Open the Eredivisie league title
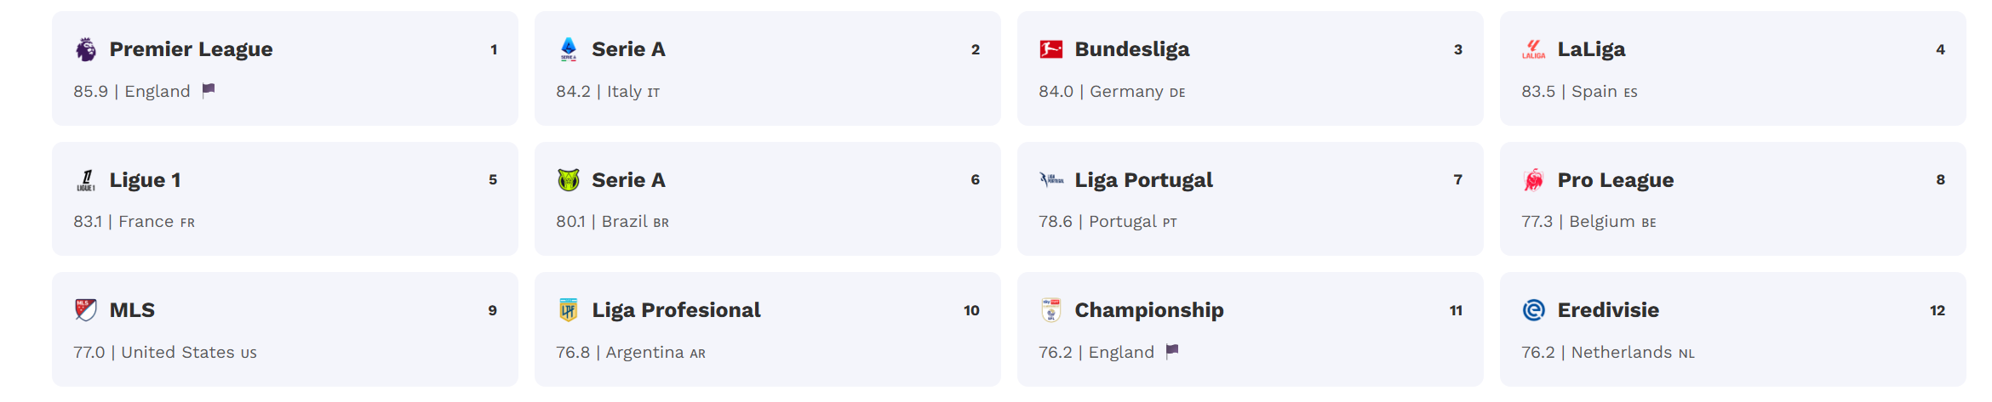This screenshot has width=1992, height=402. click(1607, 310)
